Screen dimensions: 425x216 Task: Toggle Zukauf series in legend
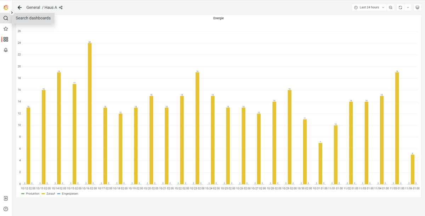50,194
